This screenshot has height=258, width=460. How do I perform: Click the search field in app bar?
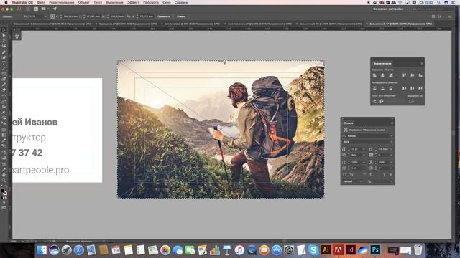click(433, 9)
